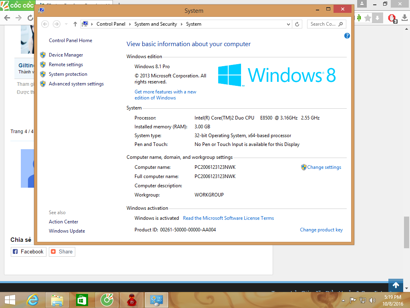Click the Cốc Cốc logo button
The width and height of the screenshot is (410, 308).
[17, 5]
